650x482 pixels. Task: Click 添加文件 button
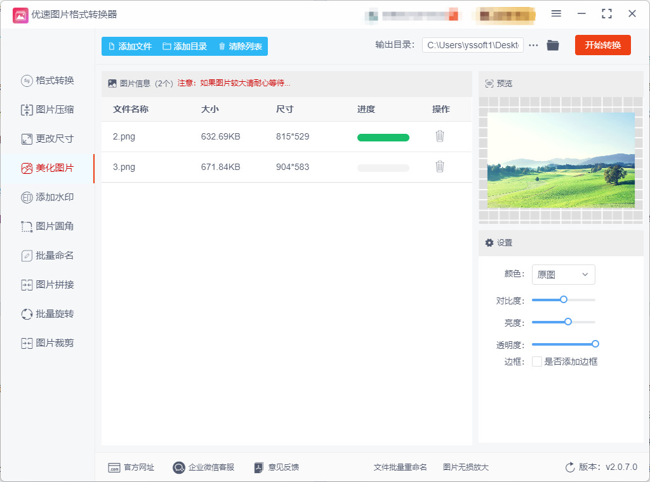click(129, 46)
